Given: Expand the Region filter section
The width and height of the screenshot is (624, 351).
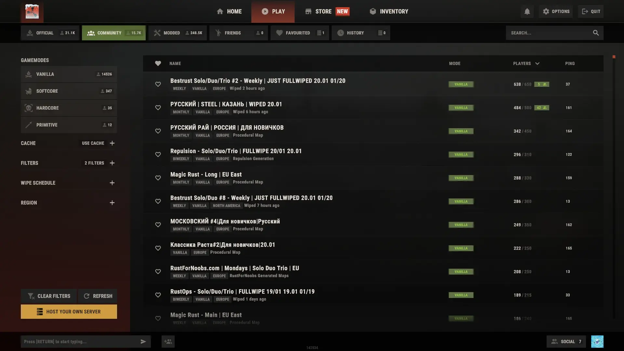Looking at the screenshot, I should coord(112,203).
